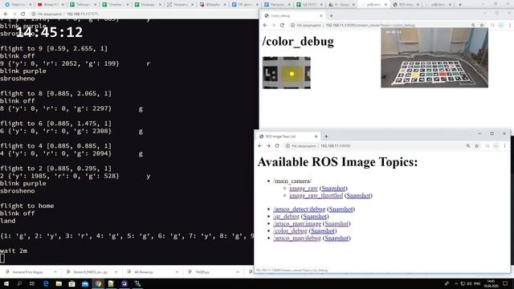This screenshot has width=514, height=289.
Task: Open Task View from the taskbar
Action: pyautogui.click(x=32, y=283)
